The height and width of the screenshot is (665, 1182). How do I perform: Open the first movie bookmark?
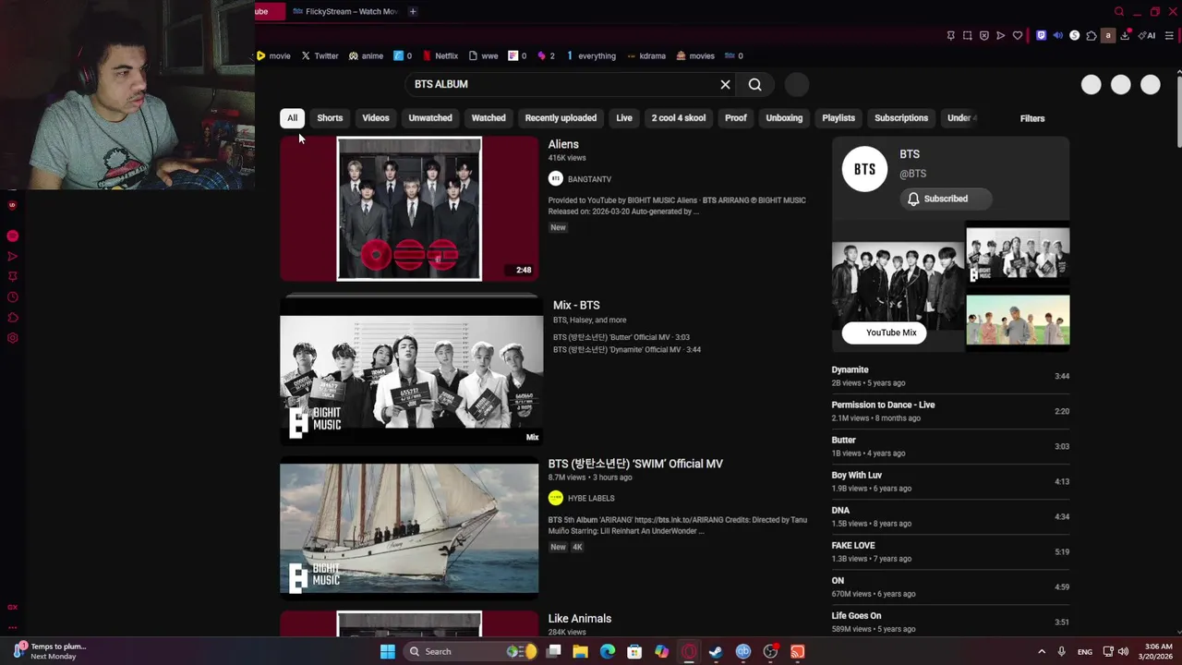pyautogui.click(x=273, y=55)
